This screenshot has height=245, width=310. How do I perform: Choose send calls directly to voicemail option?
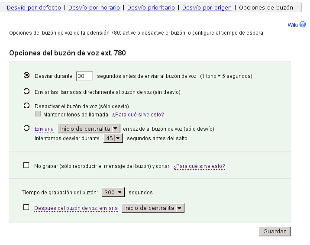click(26, 91)
